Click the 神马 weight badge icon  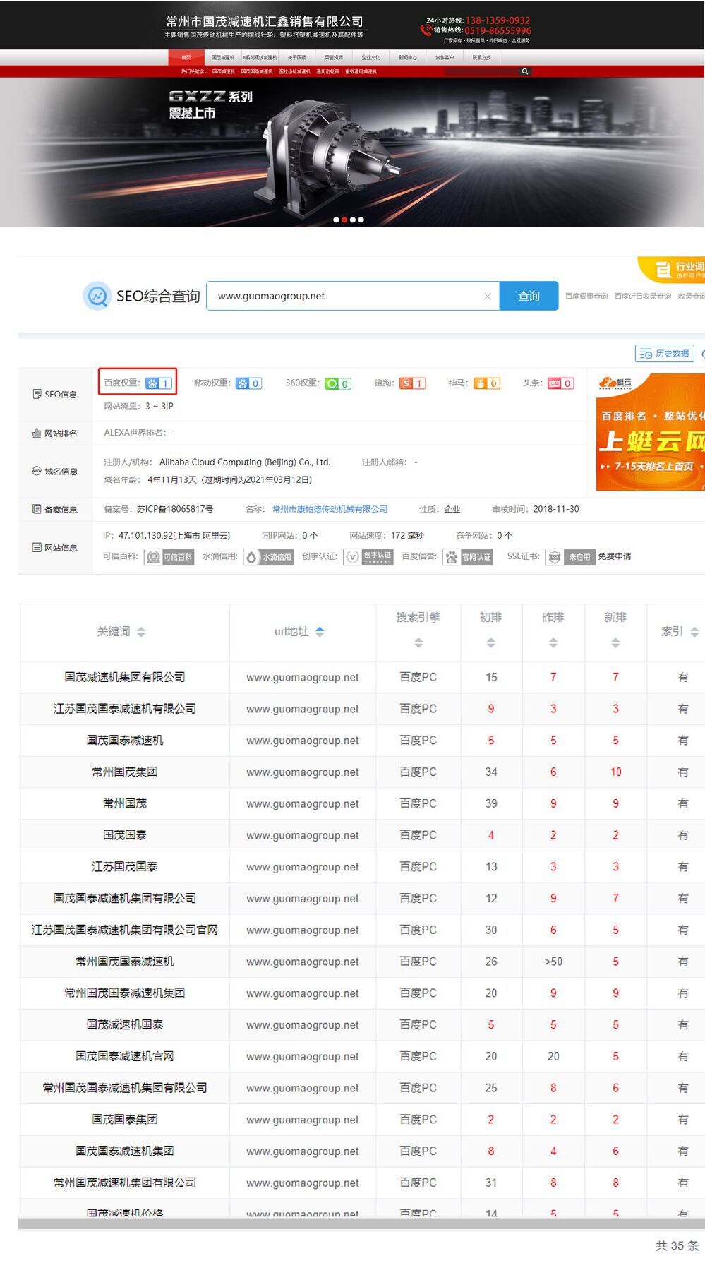tap(487, 383)
